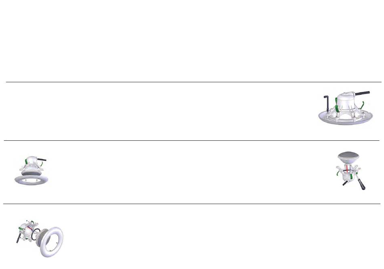Click the middle horizontal divider line

pyautogui.click(x=192, y=140)
